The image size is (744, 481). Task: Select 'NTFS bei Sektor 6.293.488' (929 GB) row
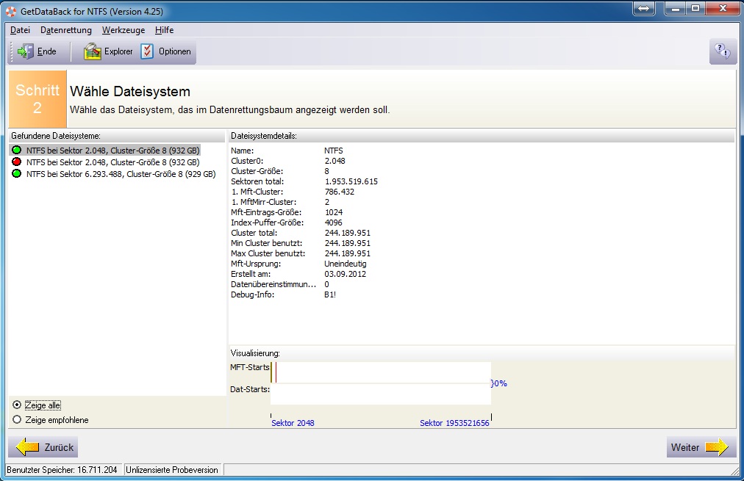coord(121,174)
